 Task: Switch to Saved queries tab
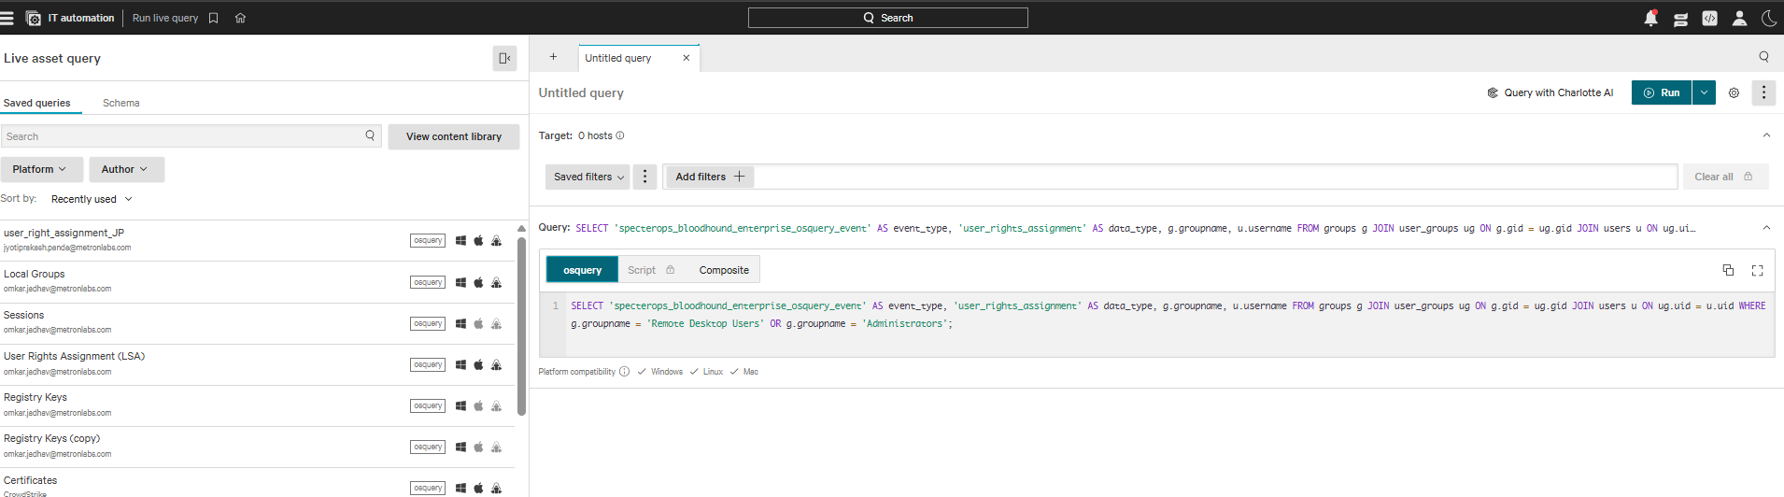(36, 103)
